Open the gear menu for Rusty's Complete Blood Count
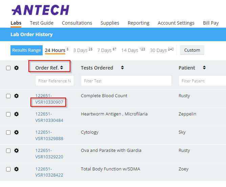This screenshot has height=187, width=226. (16, 96)
